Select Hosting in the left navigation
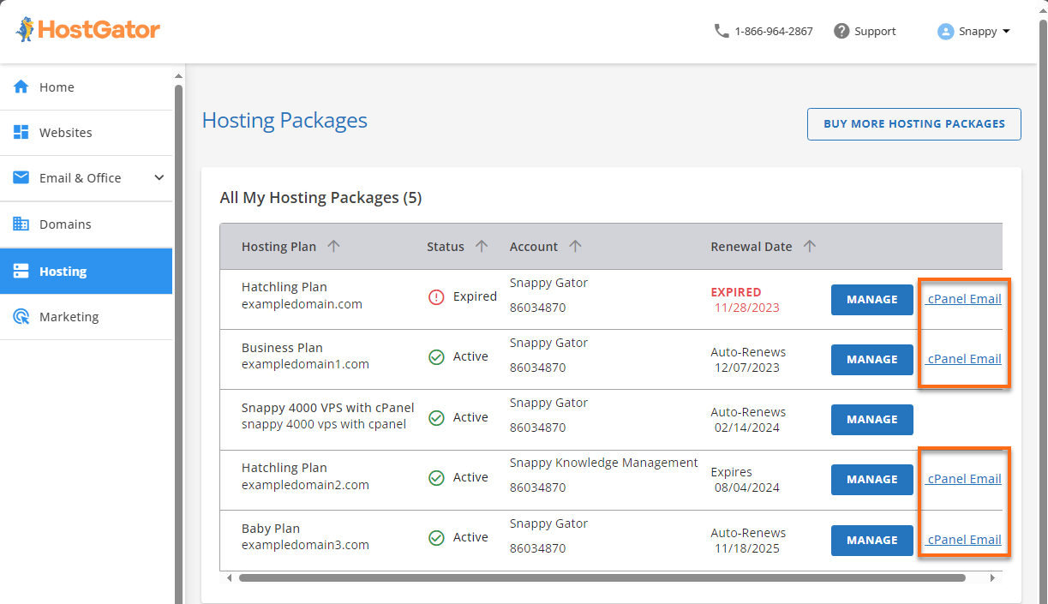The width and height of the screenshot is (1048, 604). 63,271
